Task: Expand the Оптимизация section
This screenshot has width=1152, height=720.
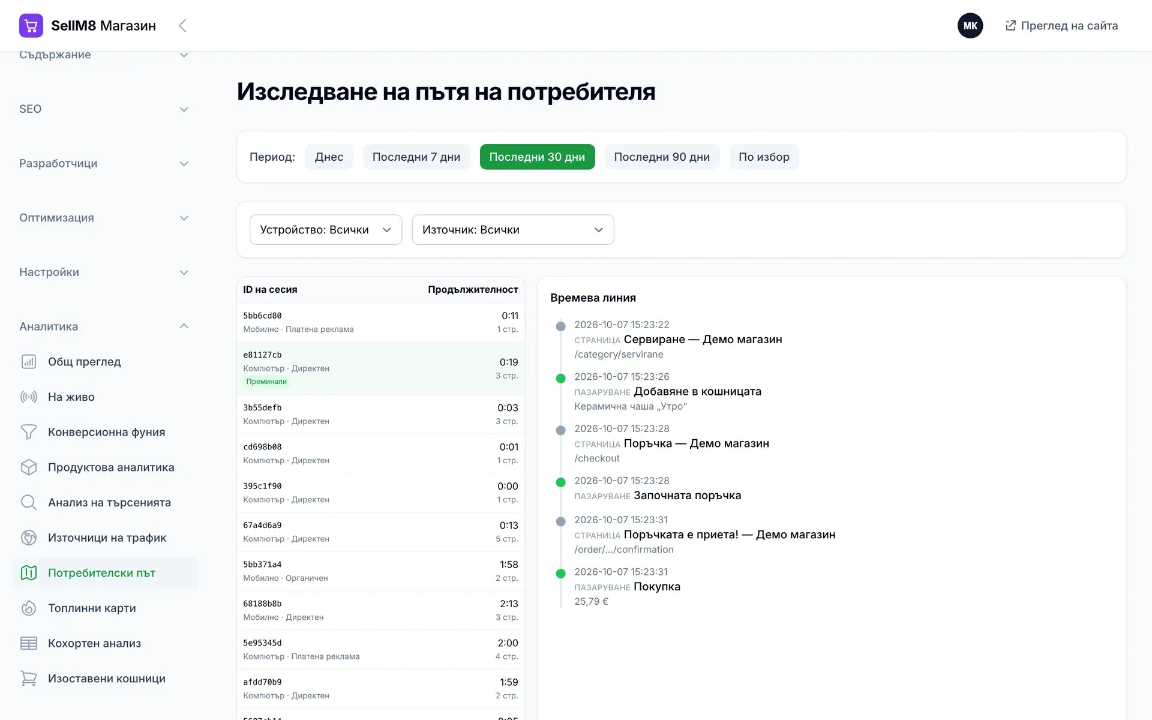Action: (x=104, y=218)
